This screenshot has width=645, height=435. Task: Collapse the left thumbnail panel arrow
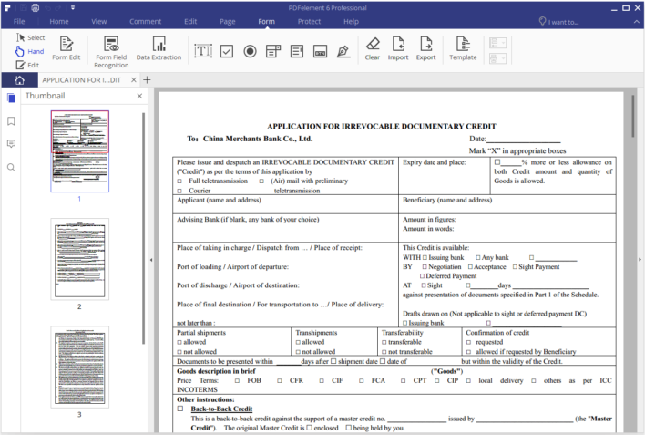151,260
